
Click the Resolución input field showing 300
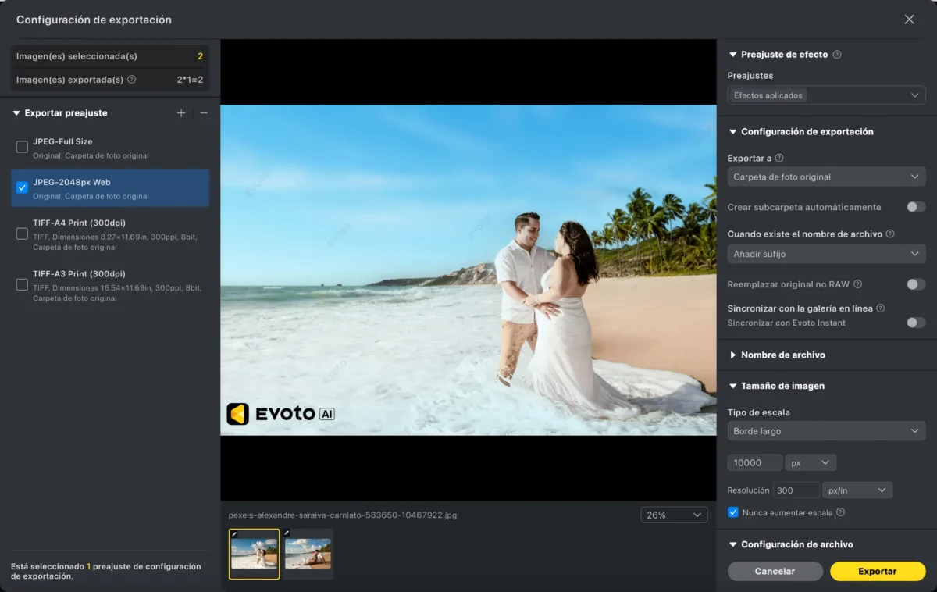click(796, 490)
